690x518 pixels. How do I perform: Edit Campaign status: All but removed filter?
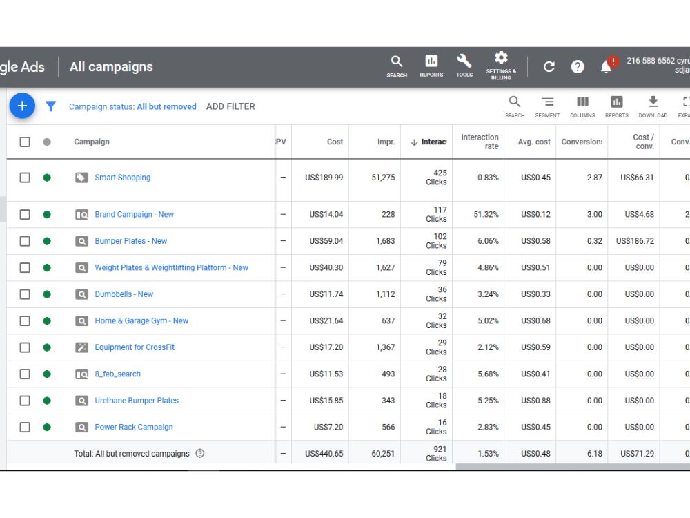coord(132,106)
